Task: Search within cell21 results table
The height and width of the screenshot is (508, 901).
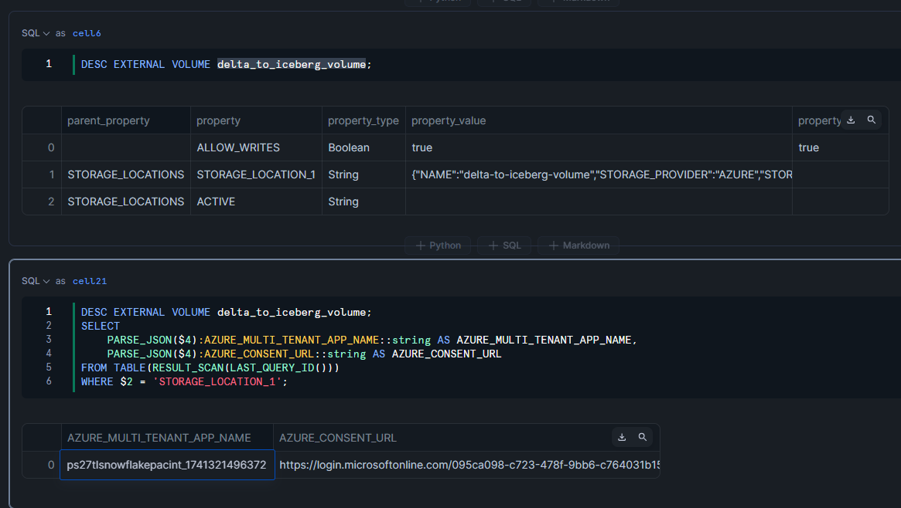Action: pyautogui.click(x=643, y=437)
